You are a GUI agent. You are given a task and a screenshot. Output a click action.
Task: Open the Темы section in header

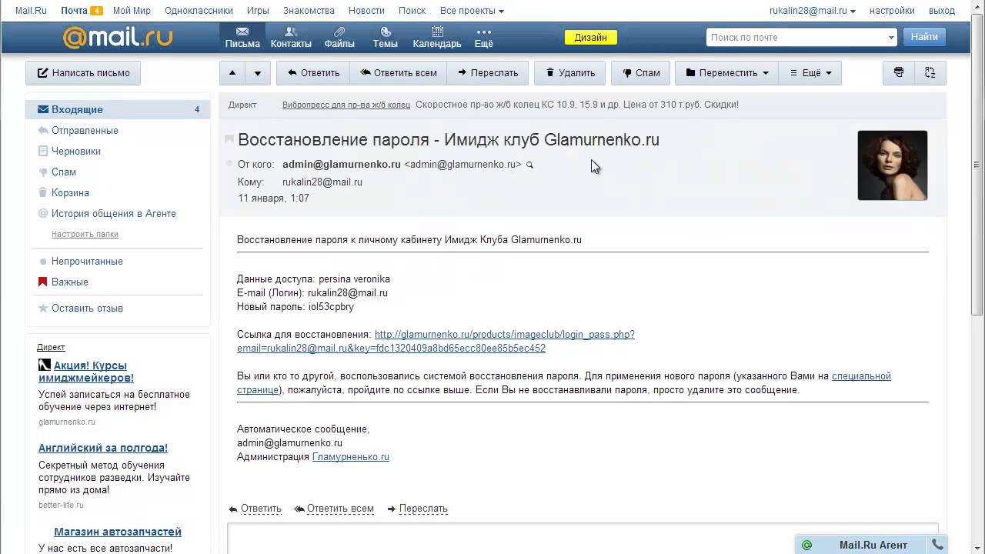[x=386, y=37]
